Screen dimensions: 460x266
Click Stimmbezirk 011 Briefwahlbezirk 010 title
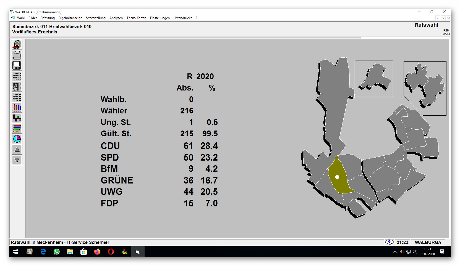(x=52, y=26)
